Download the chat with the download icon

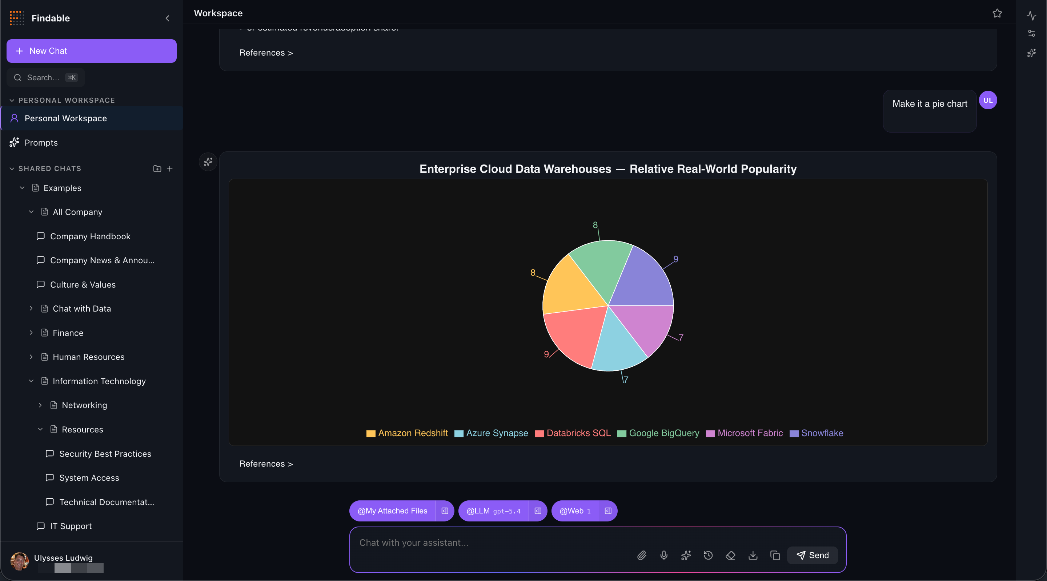coord(753,556)
